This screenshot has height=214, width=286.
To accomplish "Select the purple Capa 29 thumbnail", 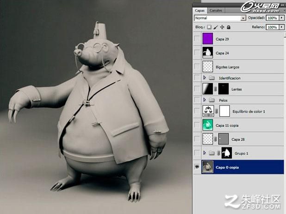I will tap(208, 39).
